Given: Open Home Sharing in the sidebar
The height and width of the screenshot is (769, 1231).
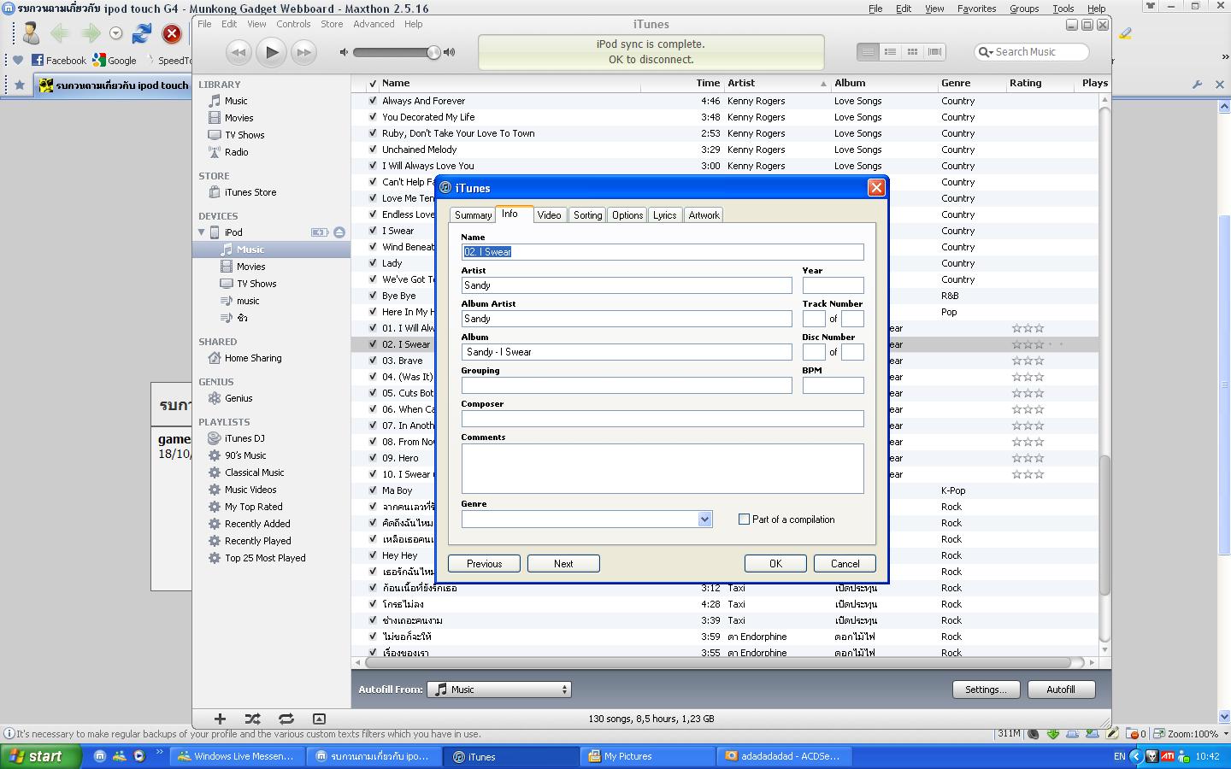Looking at the screenshot, I should [253, 358].
